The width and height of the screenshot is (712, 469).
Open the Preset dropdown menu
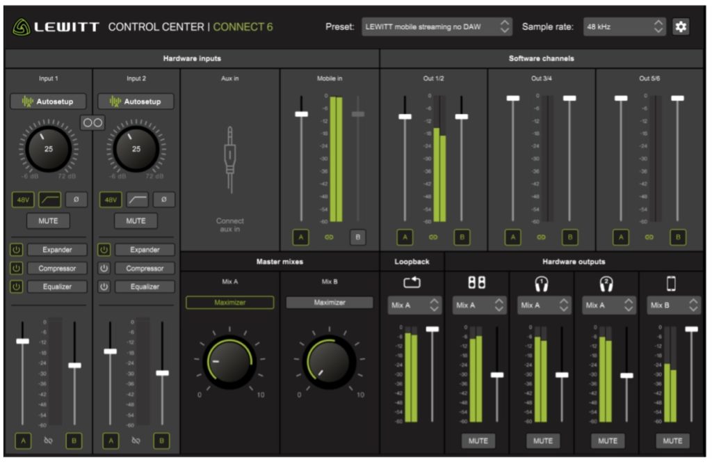click(437, 27)
